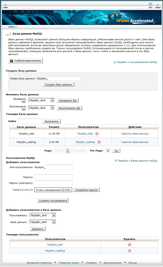Image resolution: width=163 pixels, height=267 pixels.
Task: Focus the Пароль (повторно) field
Action: (x=54, y=183)
